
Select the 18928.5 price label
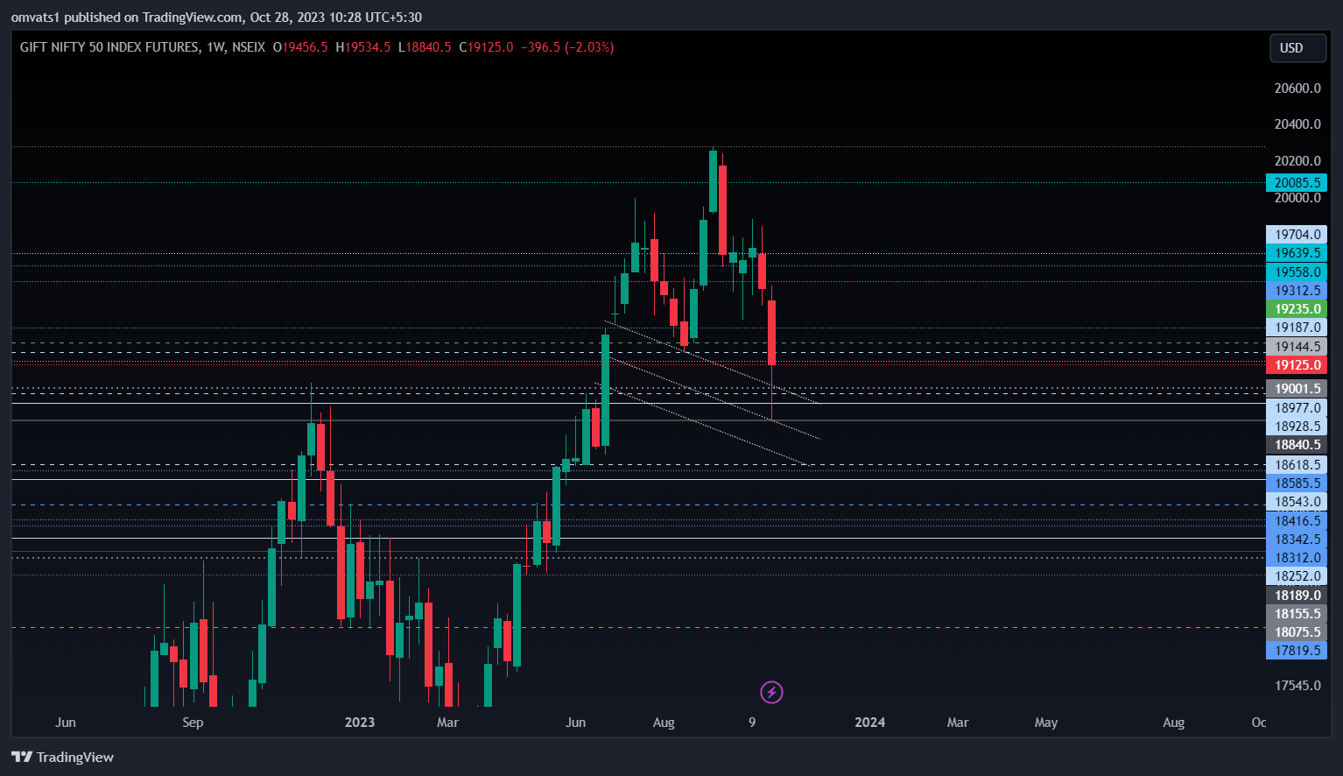point(1297,427)
